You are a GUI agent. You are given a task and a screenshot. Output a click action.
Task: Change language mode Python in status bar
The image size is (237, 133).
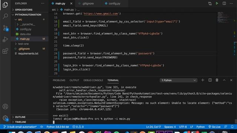(200, 127)
